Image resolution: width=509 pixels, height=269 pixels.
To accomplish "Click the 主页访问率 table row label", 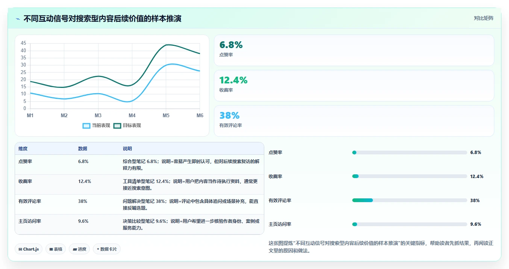I will 30,221.
